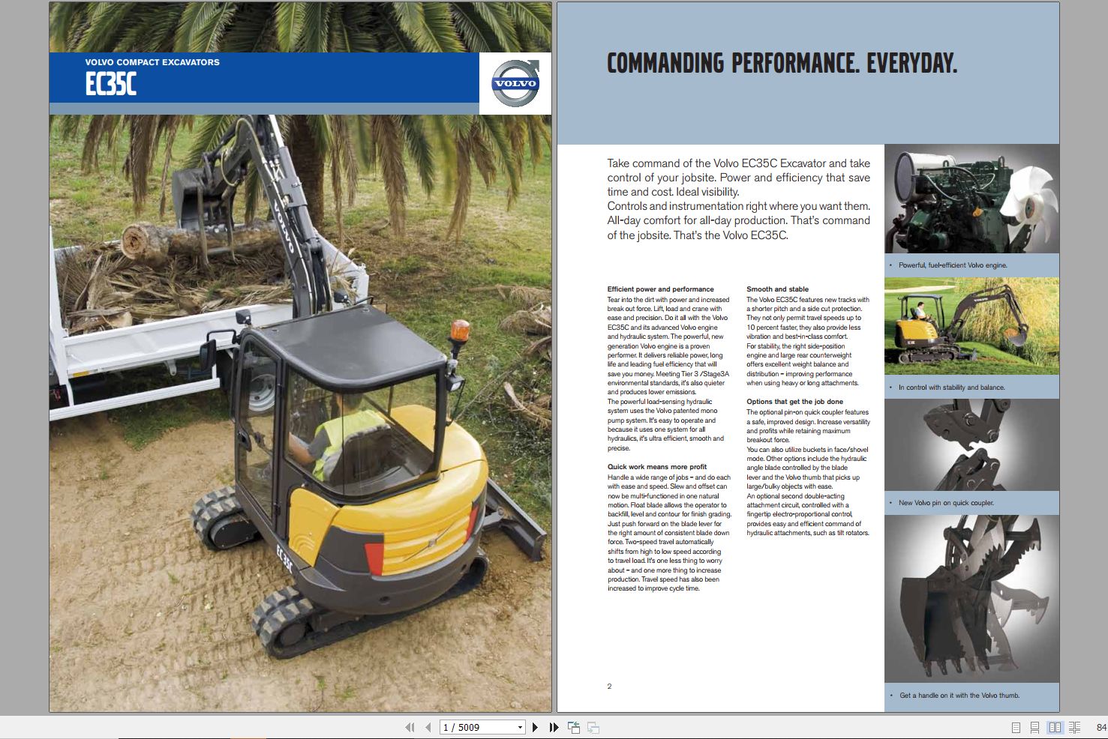This screenshot has height=739, width=1108.
Task: Go to the first page
Action: click(x=410, y=727)
